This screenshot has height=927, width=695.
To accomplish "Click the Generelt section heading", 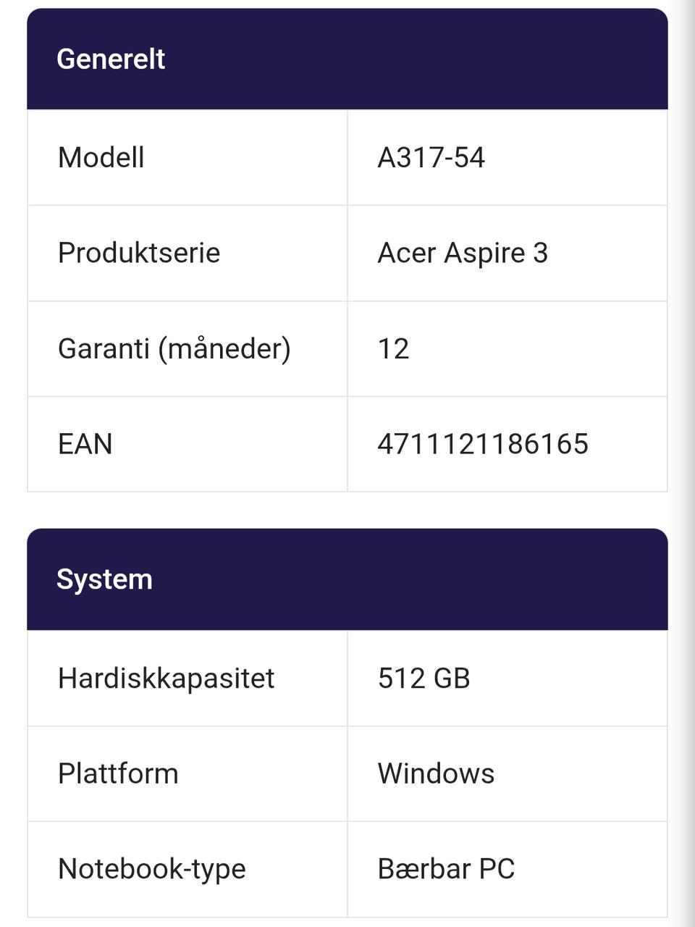I will point(111,59).
